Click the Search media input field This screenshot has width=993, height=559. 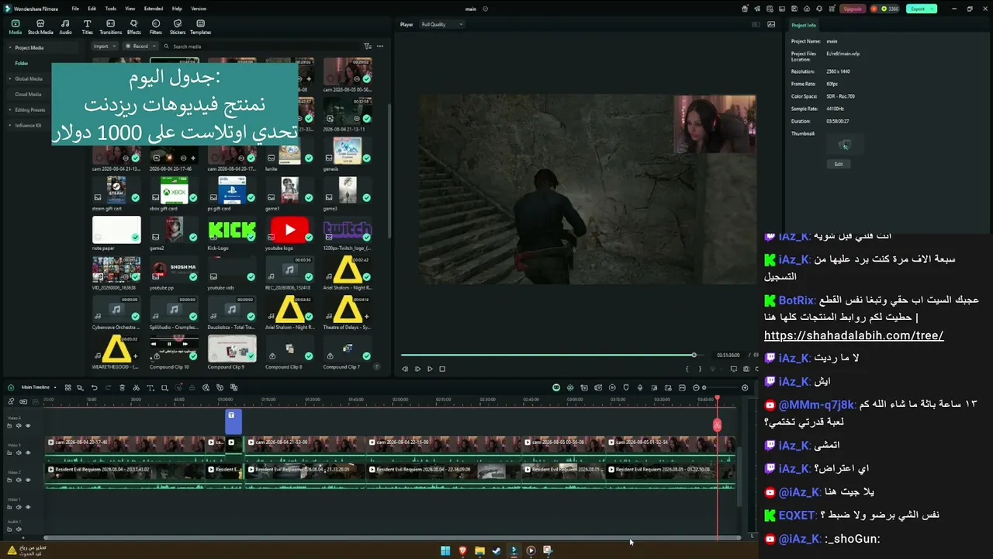coord(260,47)
